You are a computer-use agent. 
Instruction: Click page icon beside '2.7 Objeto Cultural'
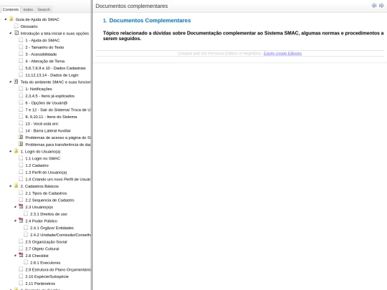[x=21, y=248]
